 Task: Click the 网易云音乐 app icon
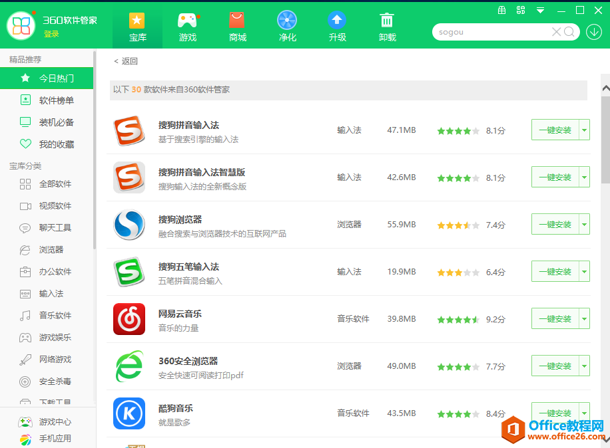(x=129, y=319)
